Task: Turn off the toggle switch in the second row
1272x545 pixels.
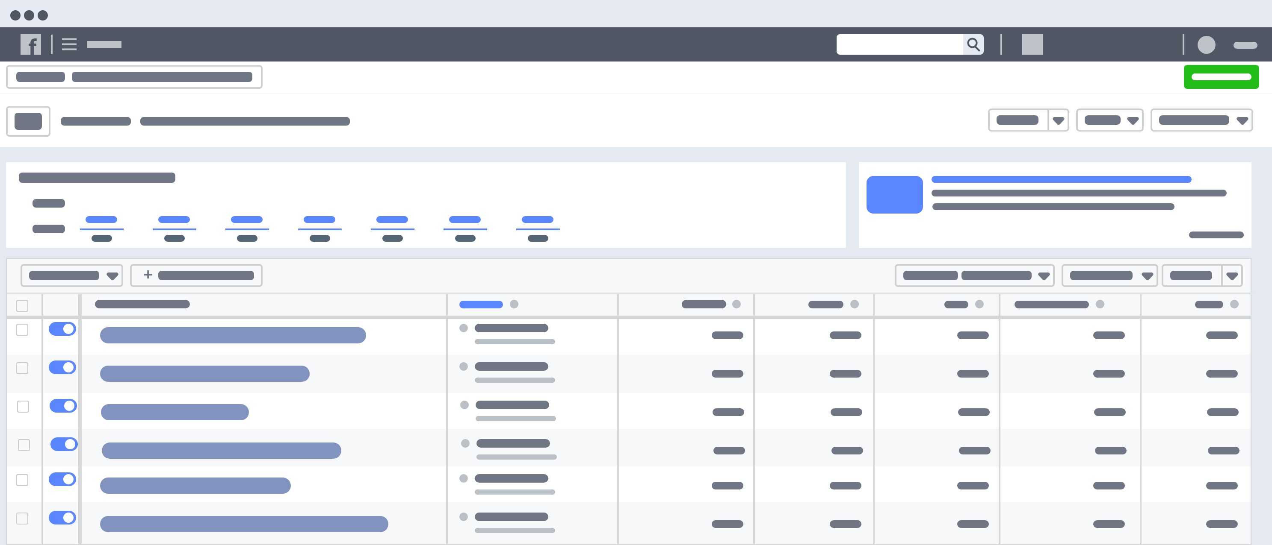Action: click(x=62, y=367)
